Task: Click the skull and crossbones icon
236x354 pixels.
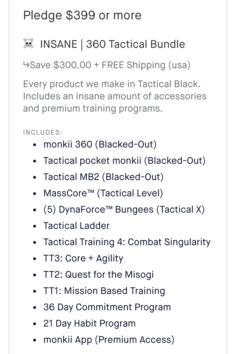Action: (x=28, y=44)
